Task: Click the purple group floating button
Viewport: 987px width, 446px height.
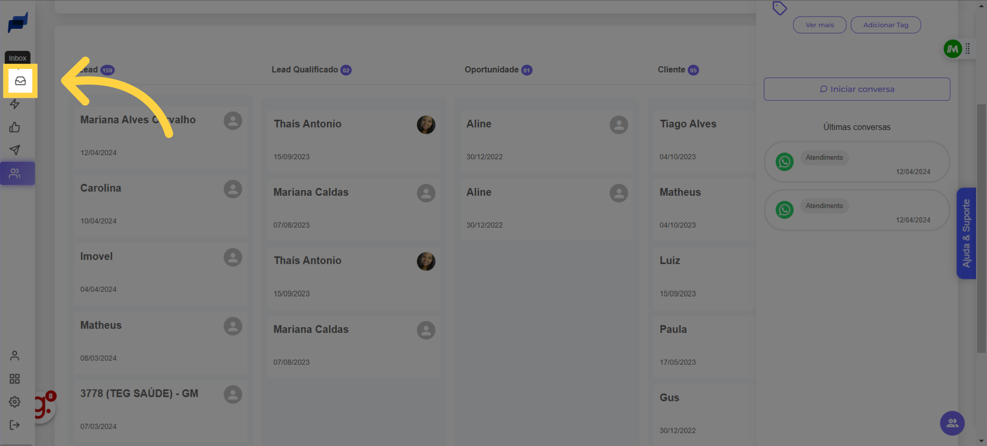Action: (x=952, y=423)
